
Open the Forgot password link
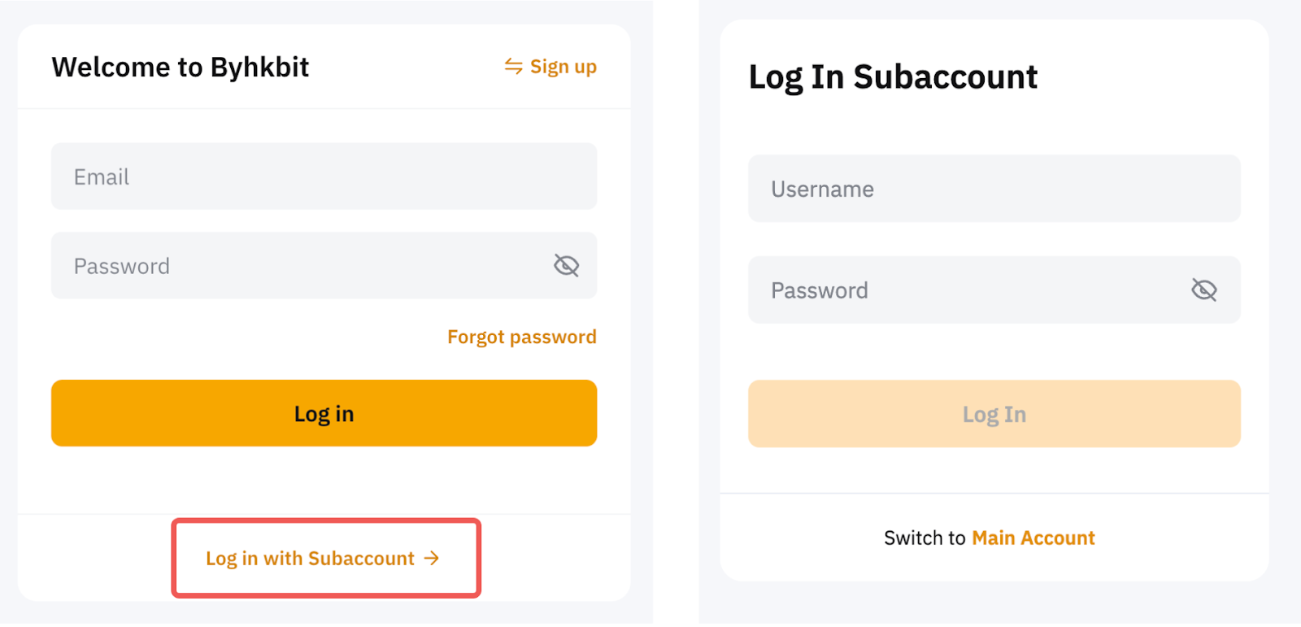521,337
